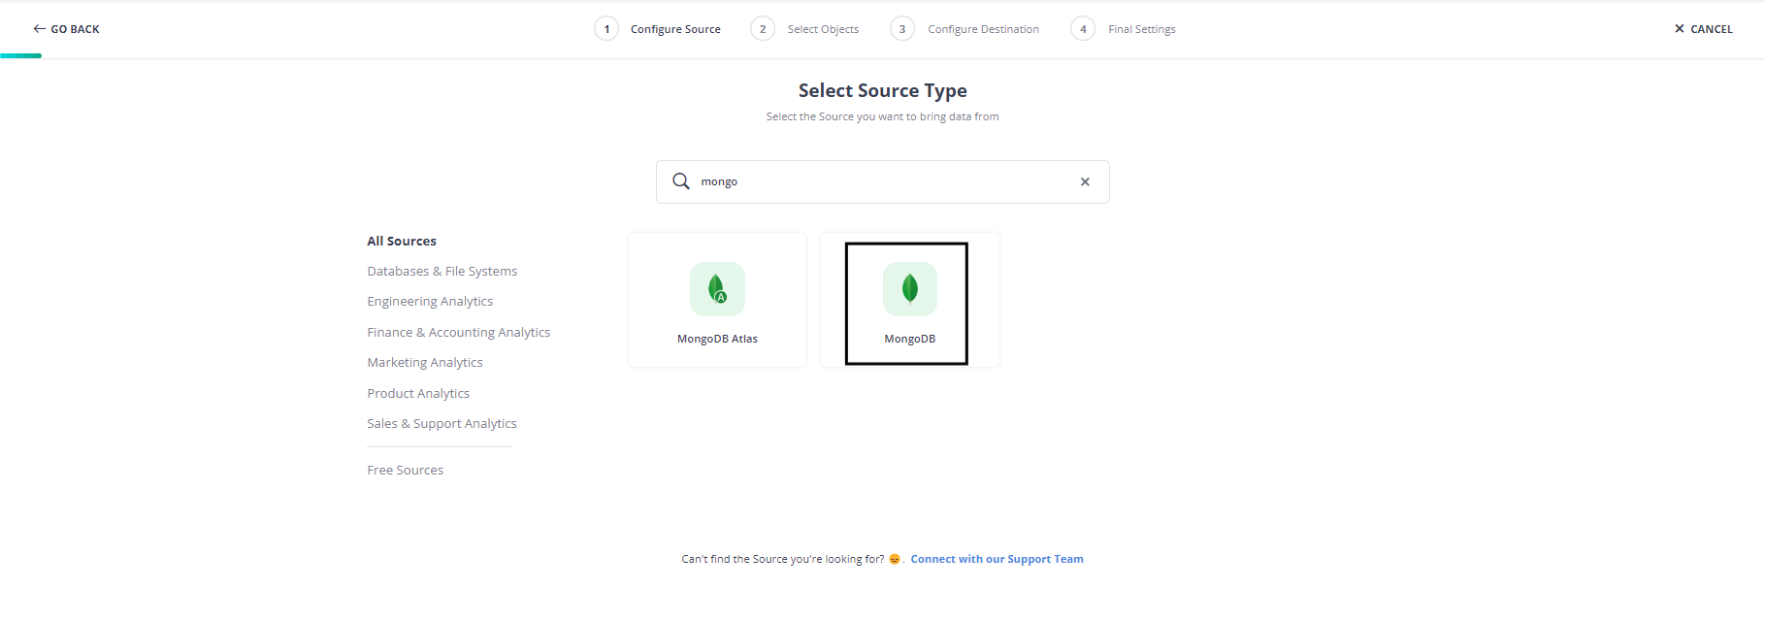Show Free Sources category
The width and height of the screenshot is (1766, 621).
(406, 470)
